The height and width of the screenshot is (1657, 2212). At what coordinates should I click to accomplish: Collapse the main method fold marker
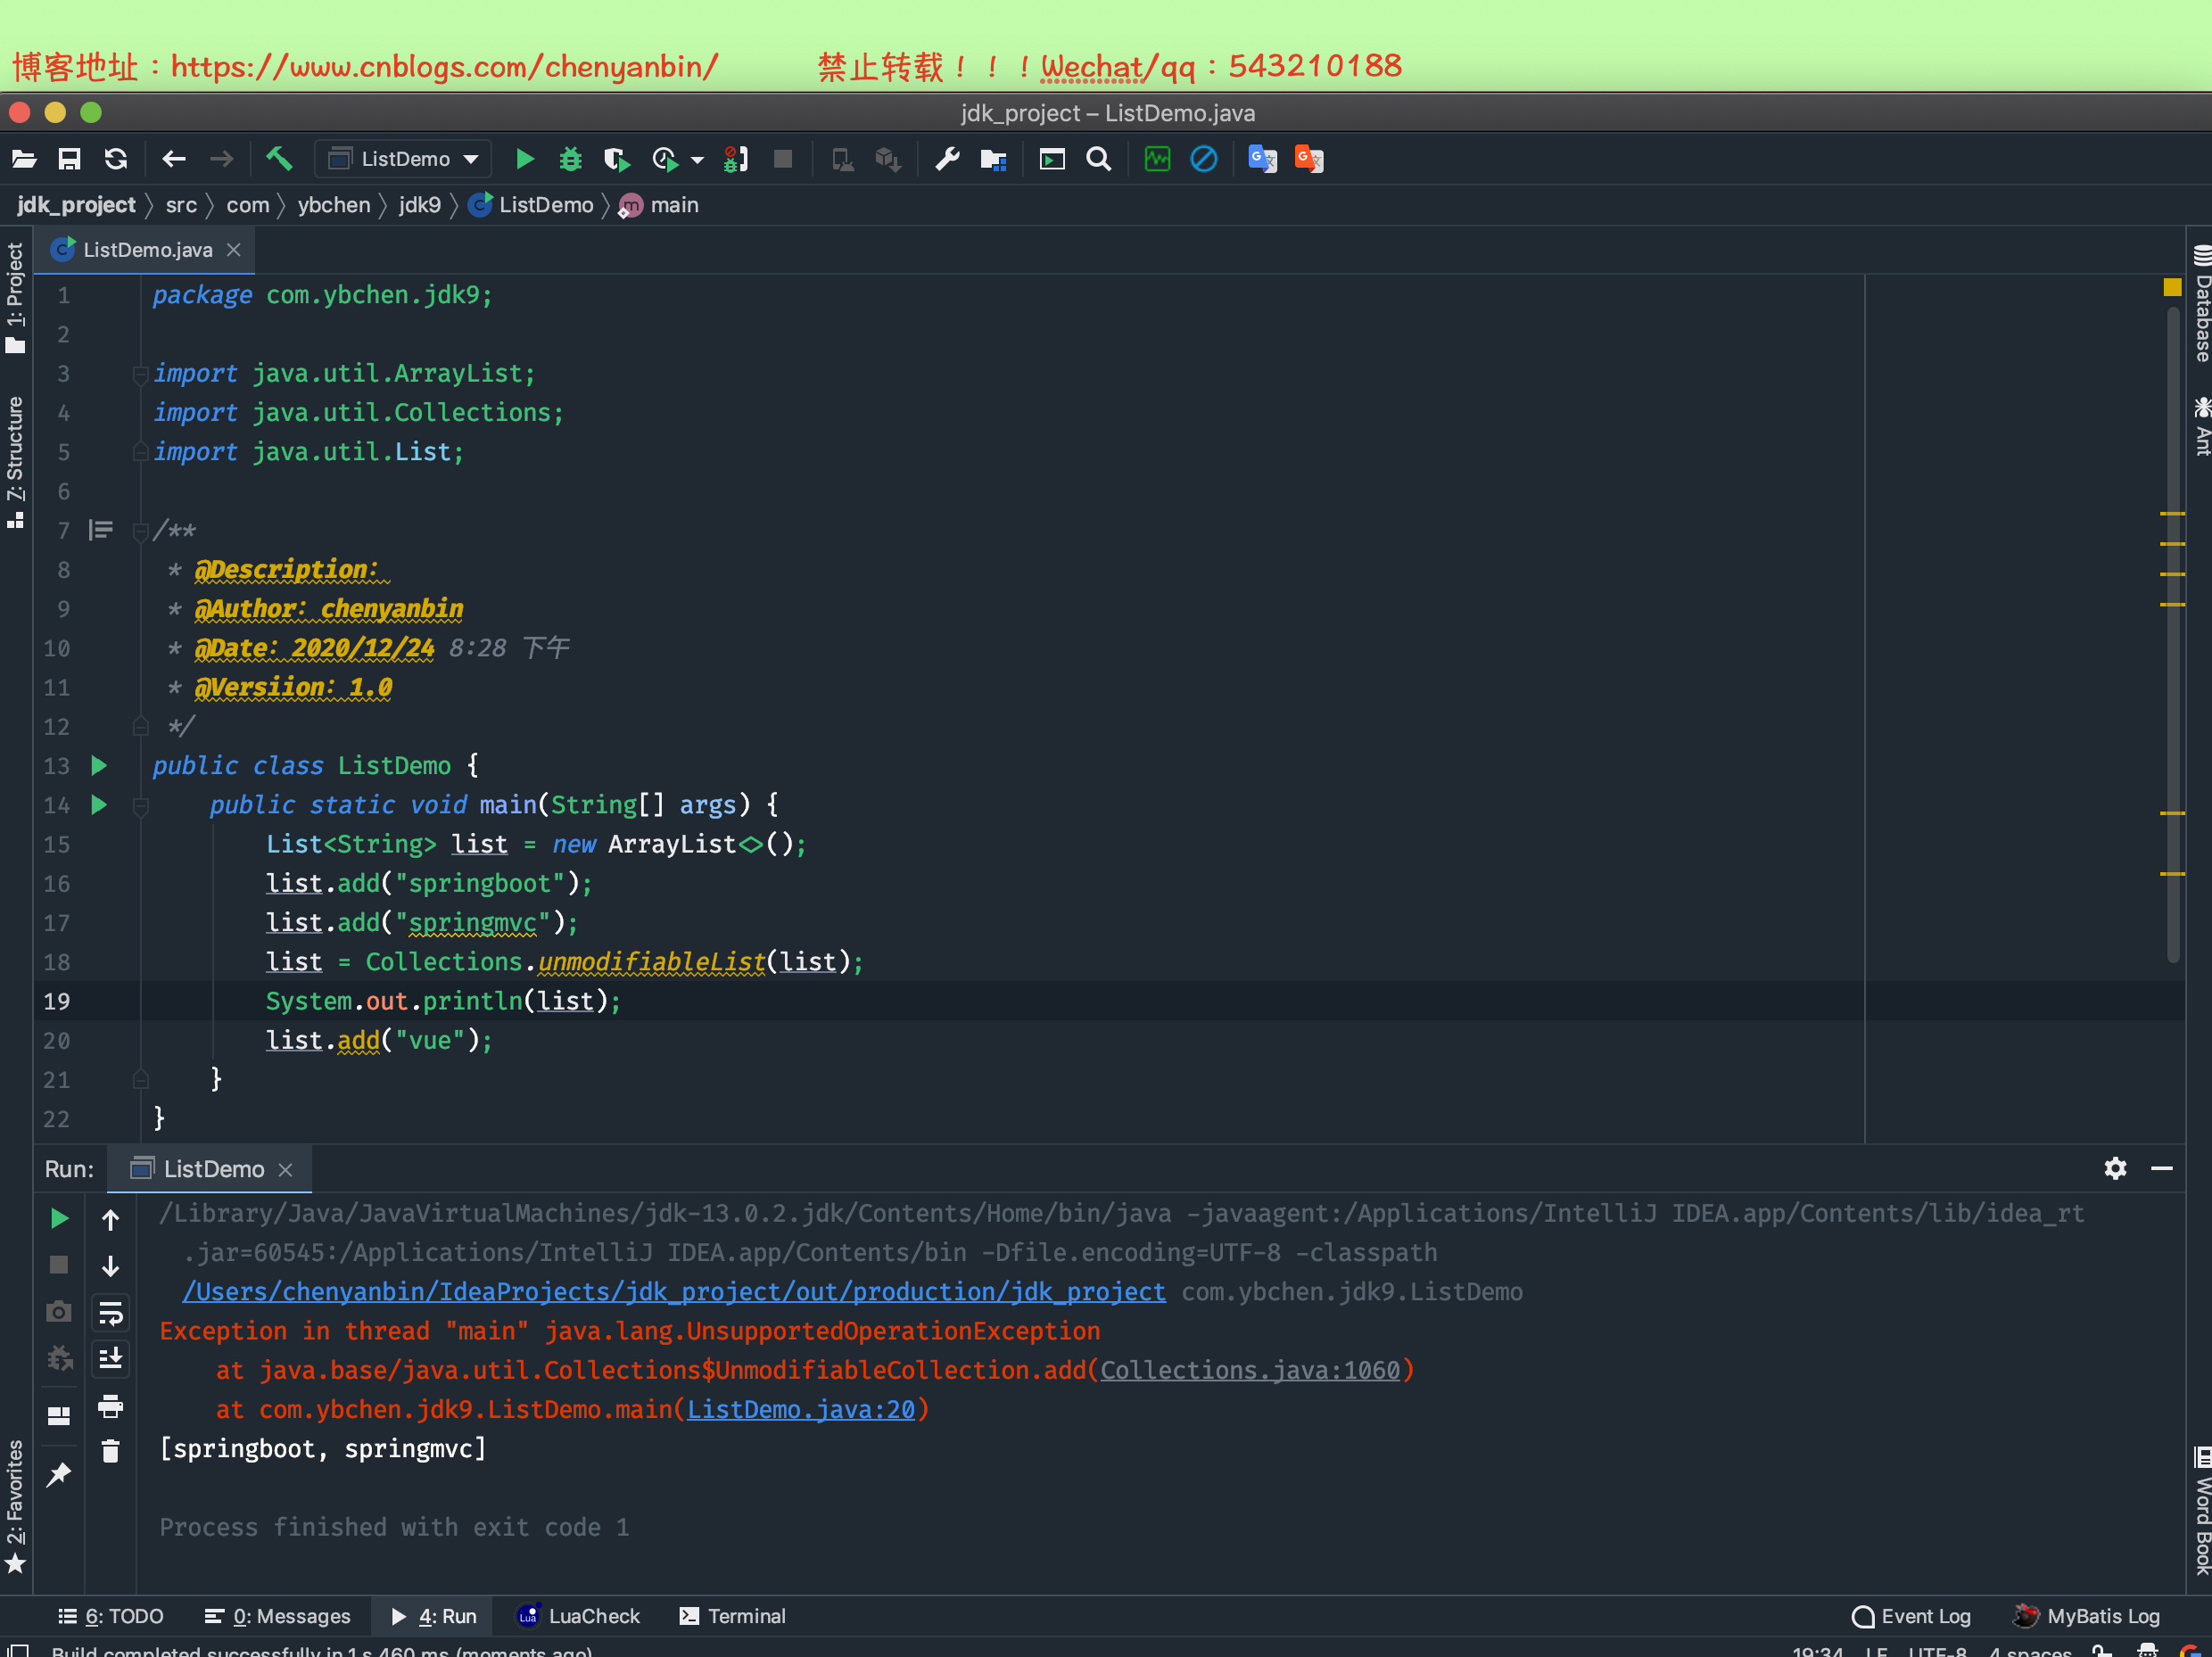click(x=141, y=805)
